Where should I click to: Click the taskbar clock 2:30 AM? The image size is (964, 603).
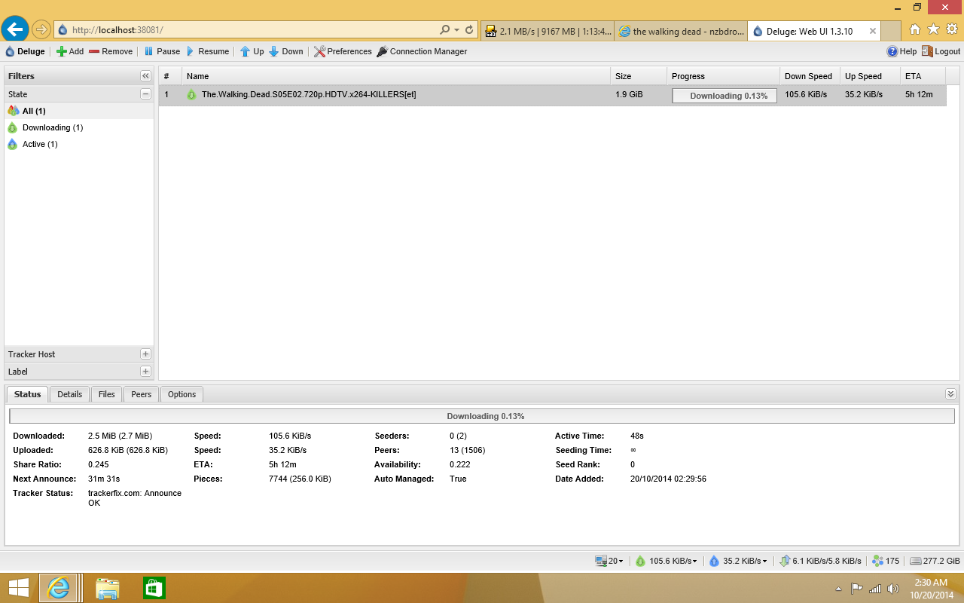click(931, 583)
